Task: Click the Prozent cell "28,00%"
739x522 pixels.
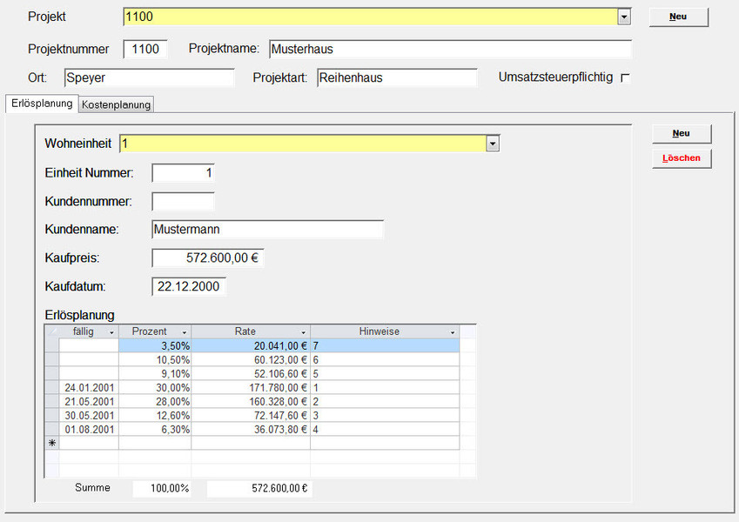Action: (x=155, y=401)
